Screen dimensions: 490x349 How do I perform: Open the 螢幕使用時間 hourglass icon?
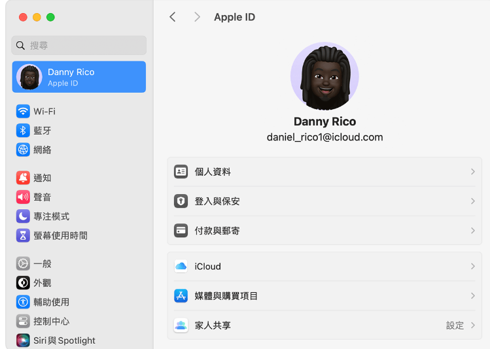[23, 236]
